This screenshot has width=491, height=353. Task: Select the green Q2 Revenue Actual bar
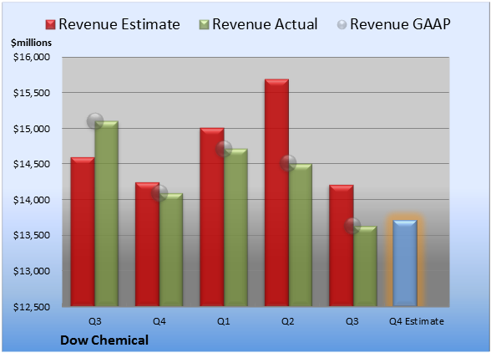[301, 235]
